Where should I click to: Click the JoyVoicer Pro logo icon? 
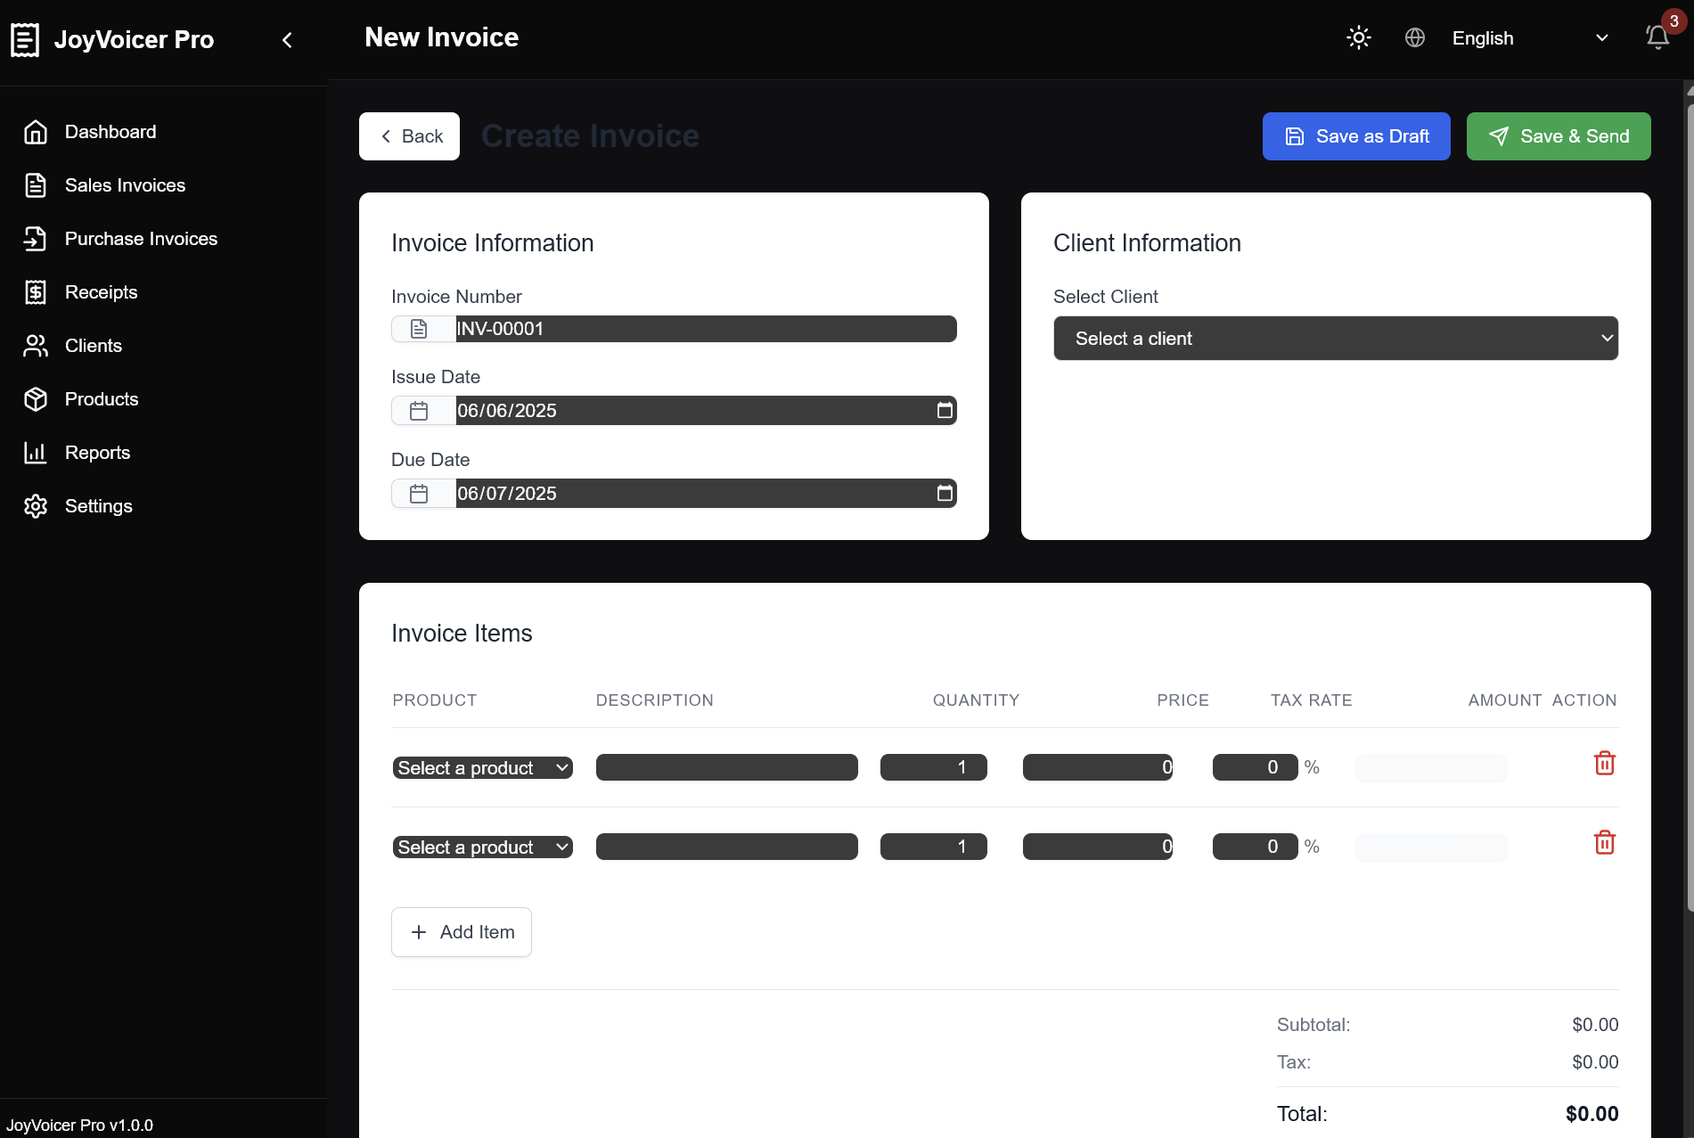(x=25, y=40)
